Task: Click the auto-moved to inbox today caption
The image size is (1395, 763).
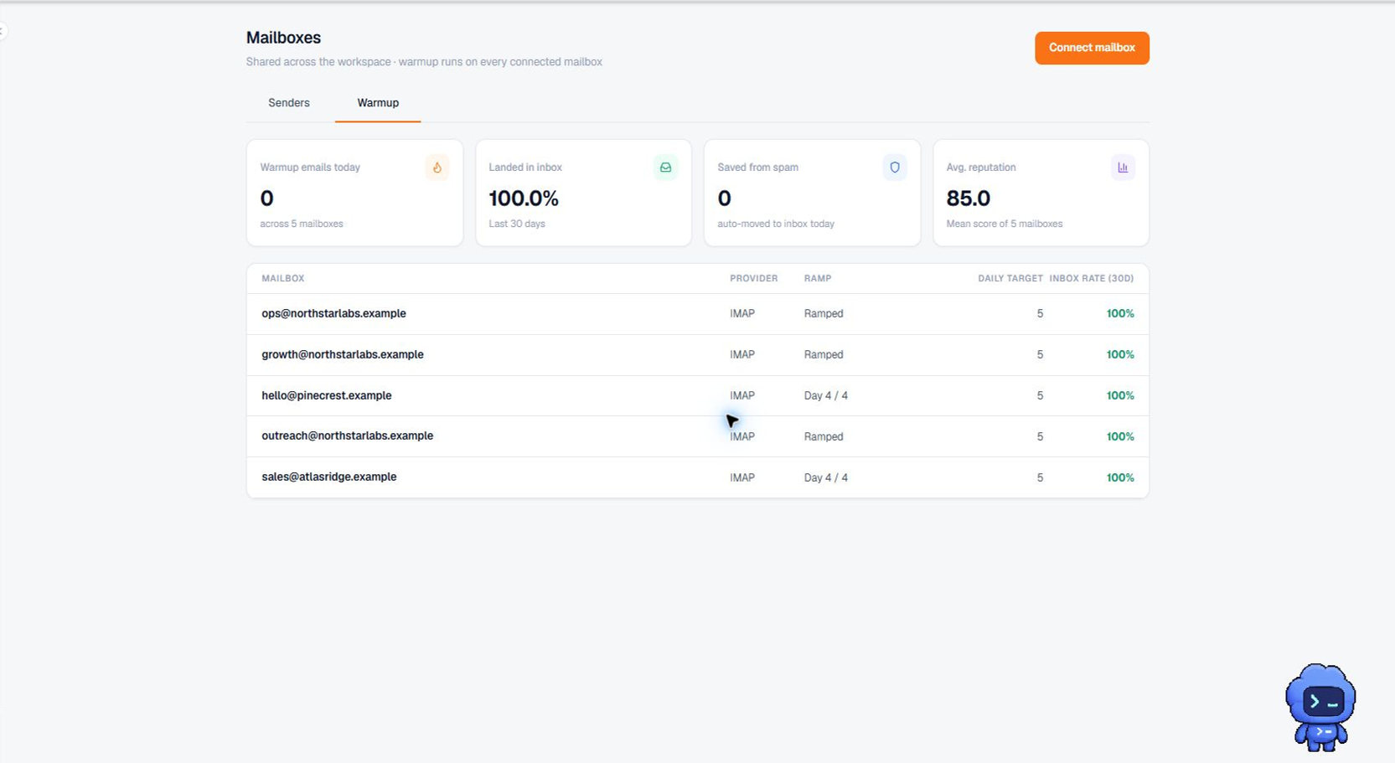Action: point(776,224)
